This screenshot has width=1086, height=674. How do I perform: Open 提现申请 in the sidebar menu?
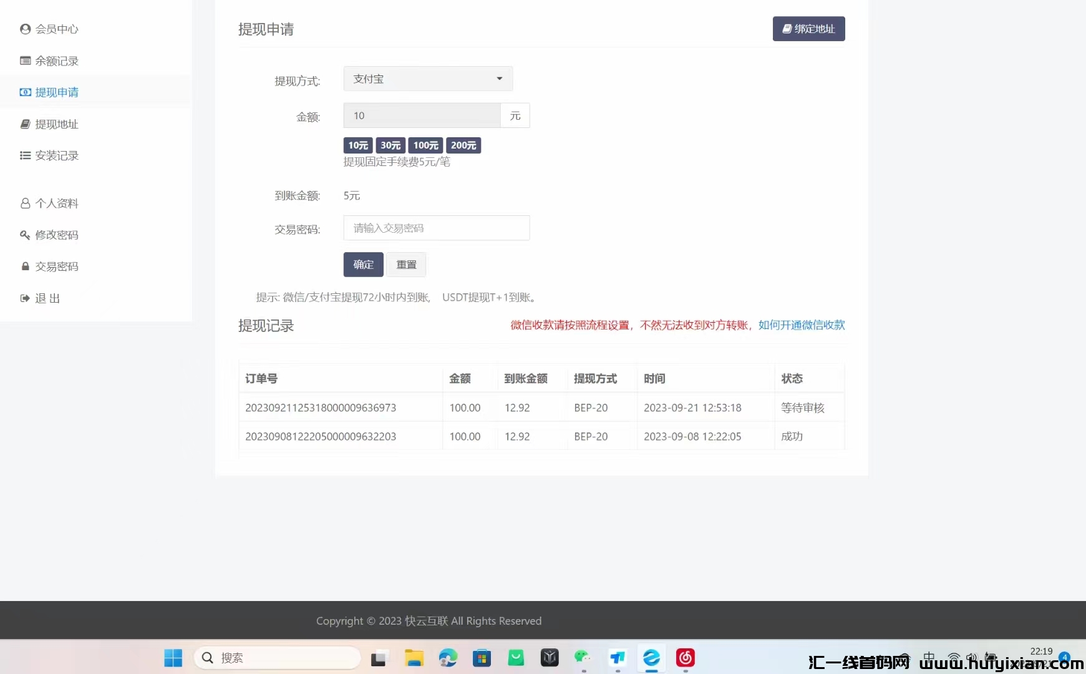(x=57, y=92)
